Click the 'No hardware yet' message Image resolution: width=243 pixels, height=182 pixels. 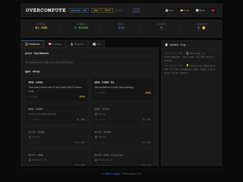(x=49, y=62)
